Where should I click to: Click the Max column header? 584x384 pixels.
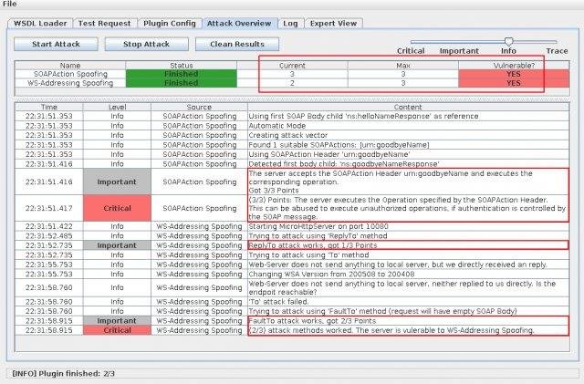pos(403,66)
